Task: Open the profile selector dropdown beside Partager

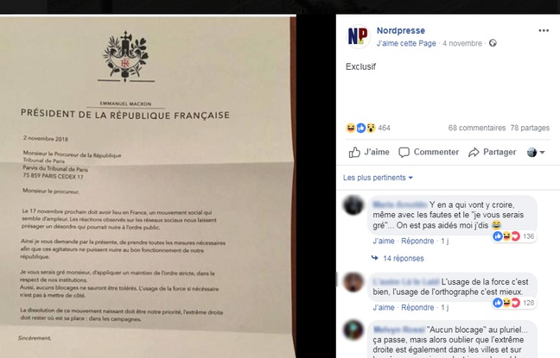Action: 536,152
